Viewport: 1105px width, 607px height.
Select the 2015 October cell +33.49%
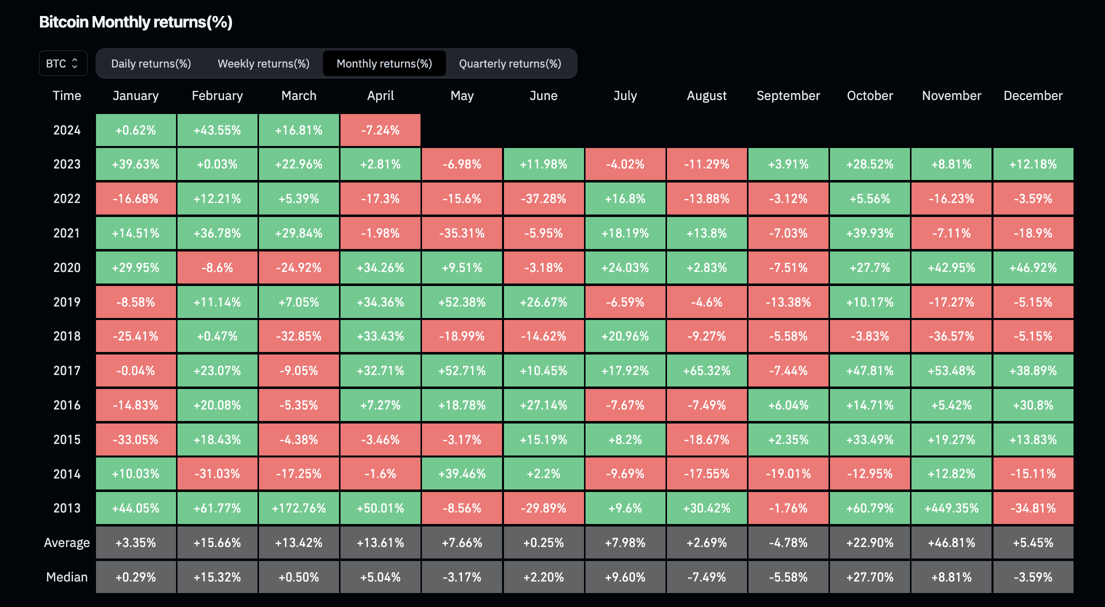[870, 439]
